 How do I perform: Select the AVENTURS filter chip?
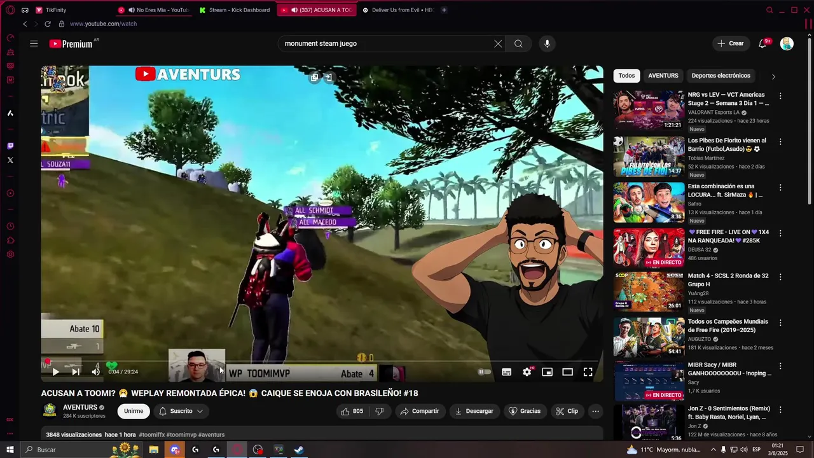point(663,76)
